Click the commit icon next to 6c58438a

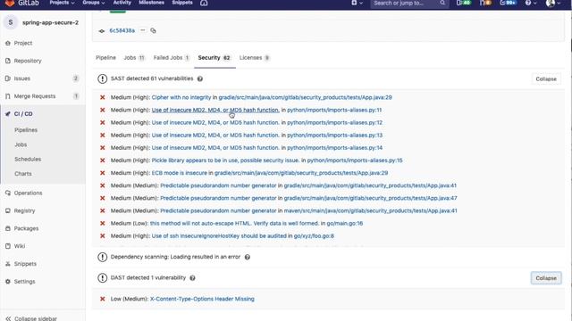pos(102,31)
